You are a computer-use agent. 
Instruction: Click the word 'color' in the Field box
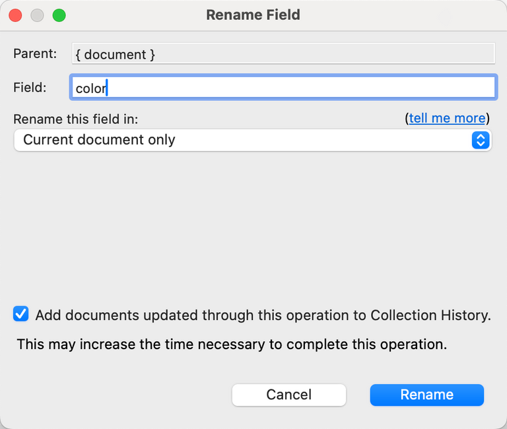click(90, 88)
